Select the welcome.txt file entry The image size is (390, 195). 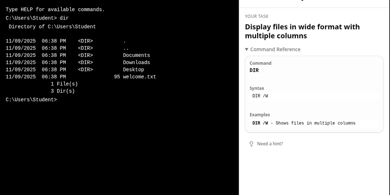pos(139,77)
